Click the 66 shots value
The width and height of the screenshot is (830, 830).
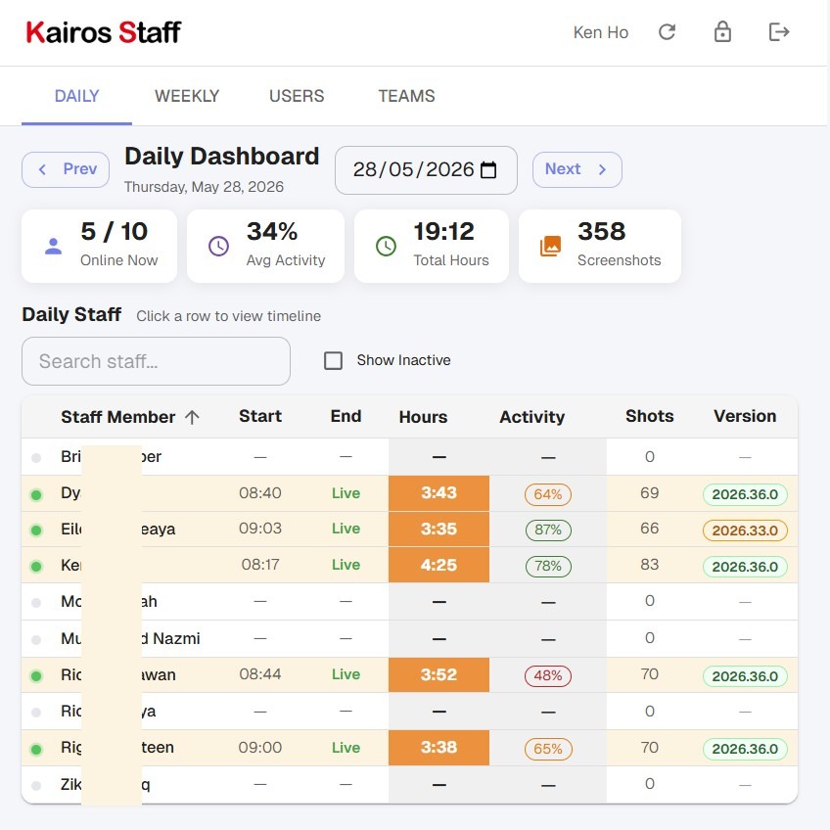click(650, 529)
